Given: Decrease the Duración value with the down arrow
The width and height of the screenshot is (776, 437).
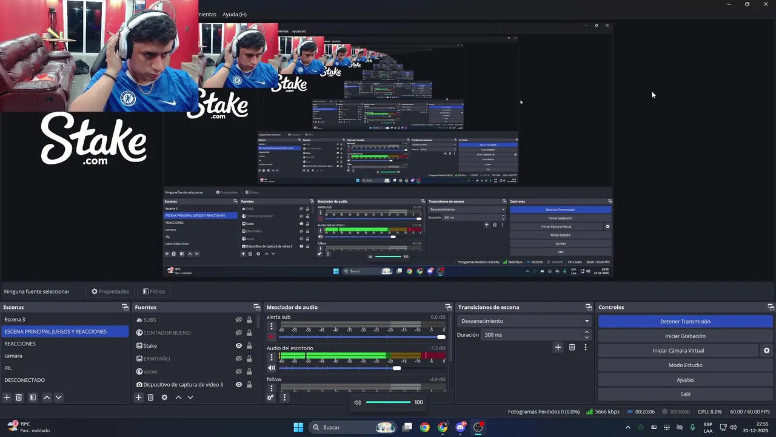Looking at the screenshot, I should point(586,337).
